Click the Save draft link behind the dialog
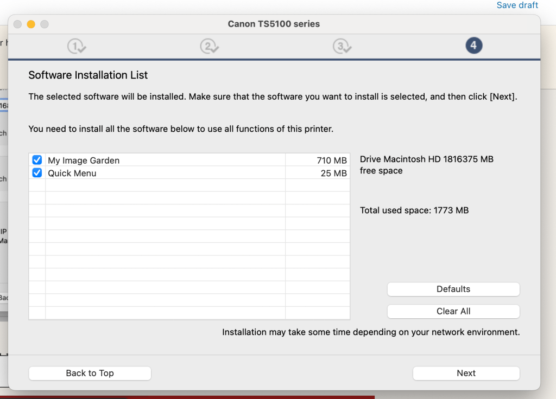Viewport: 556px width, 399px height. tap(517, 5)
